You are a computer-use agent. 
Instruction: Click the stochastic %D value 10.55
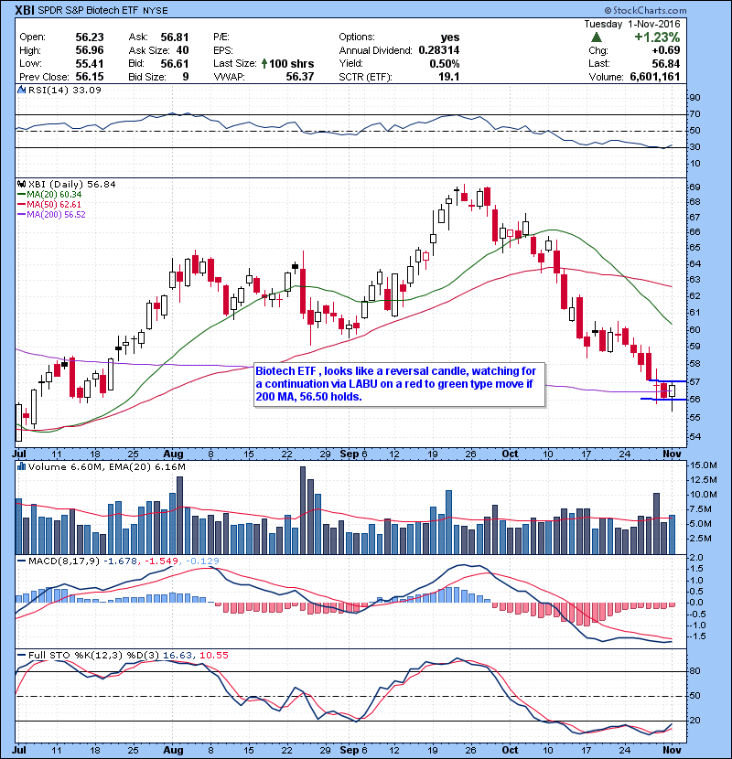click(213, 655)
